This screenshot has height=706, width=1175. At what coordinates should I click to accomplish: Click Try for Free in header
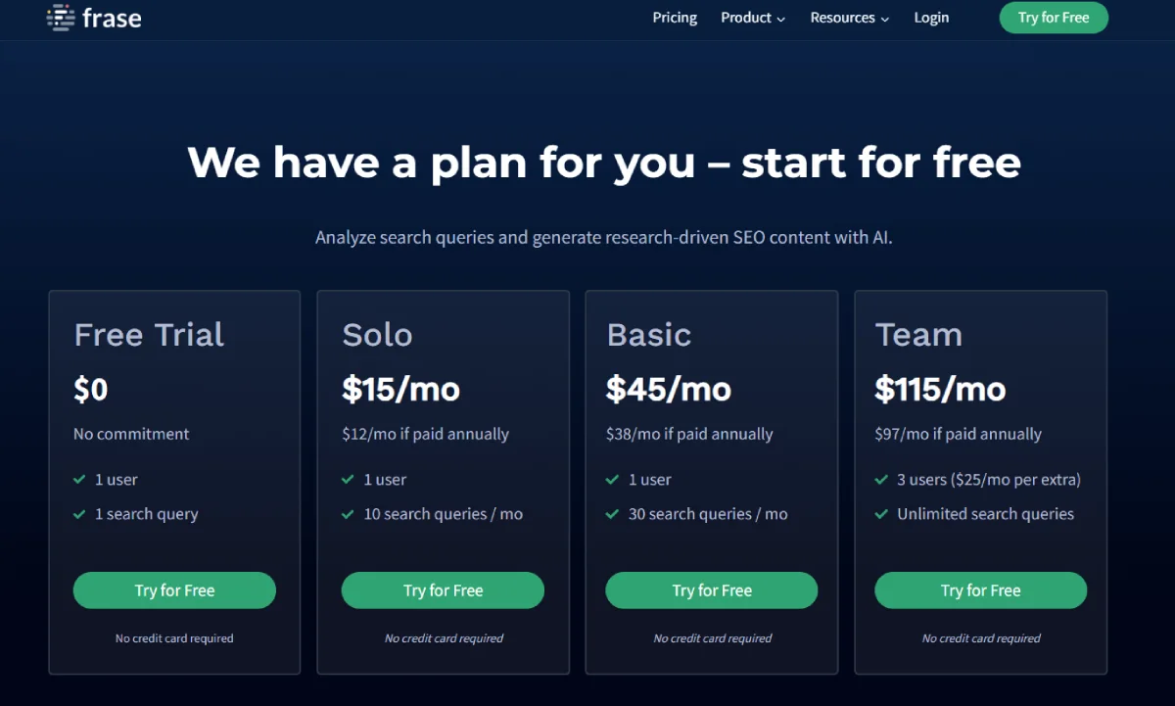coord(1053,18)
